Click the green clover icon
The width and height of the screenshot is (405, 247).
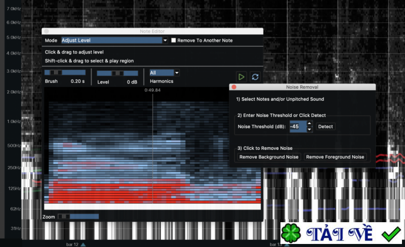point(291,233)
